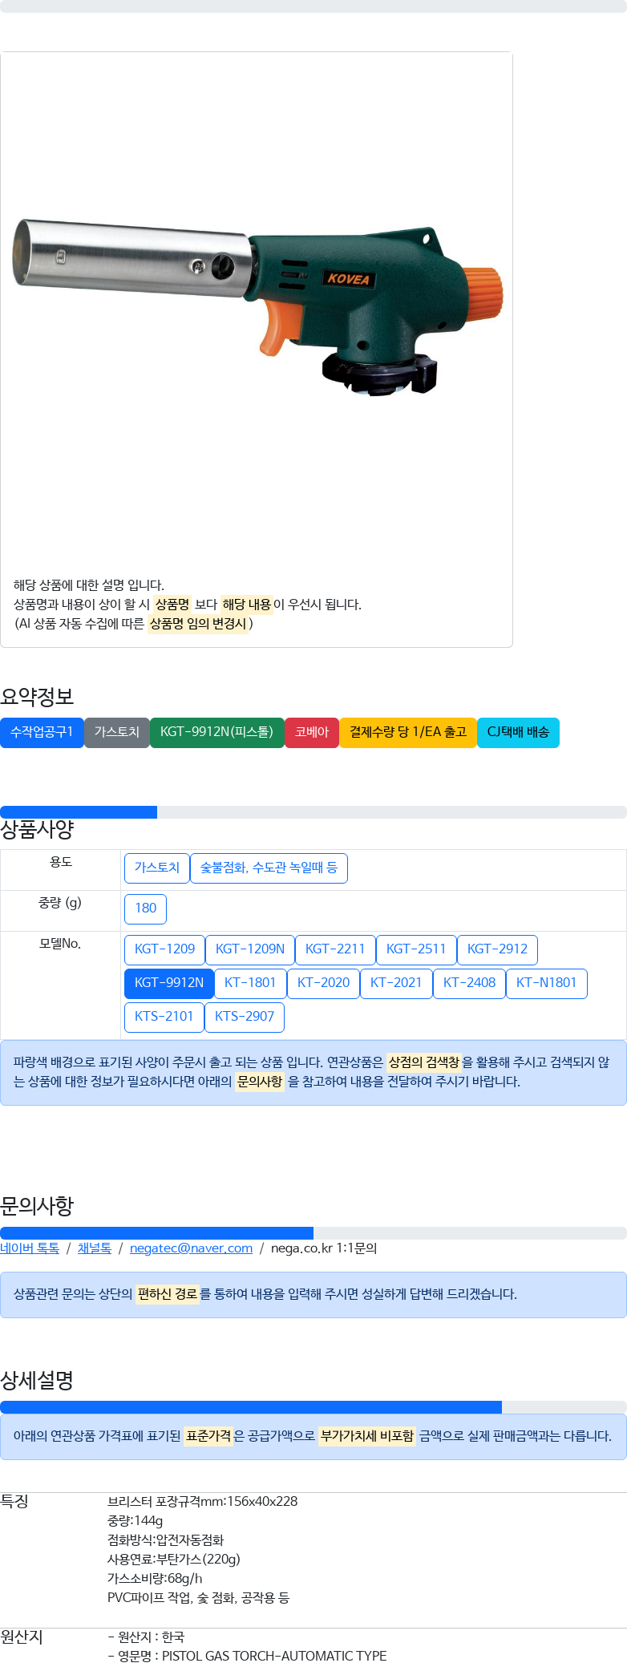This screenshot has height=1667, width=627.
Task: Click the 180 weight value chip
Action: pos(146,908)
